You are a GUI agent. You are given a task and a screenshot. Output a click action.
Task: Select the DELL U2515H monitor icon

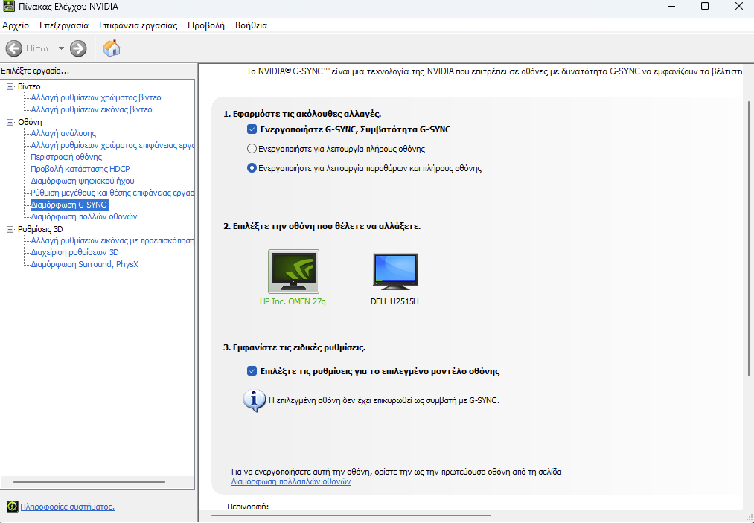(395, 272)
